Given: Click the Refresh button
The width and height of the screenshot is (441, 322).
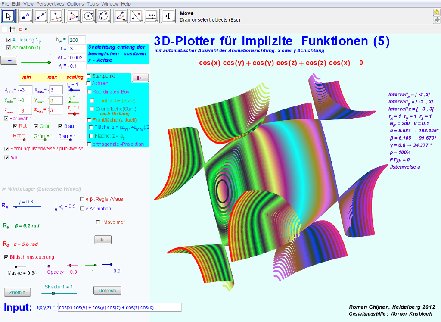Looking at the screenshot, I should coord(107,291).
